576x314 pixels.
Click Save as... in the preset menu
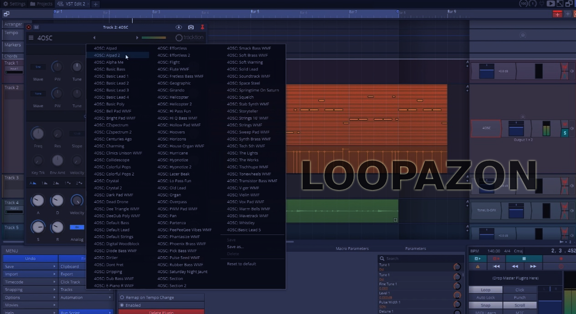click(x=235, y=247)
